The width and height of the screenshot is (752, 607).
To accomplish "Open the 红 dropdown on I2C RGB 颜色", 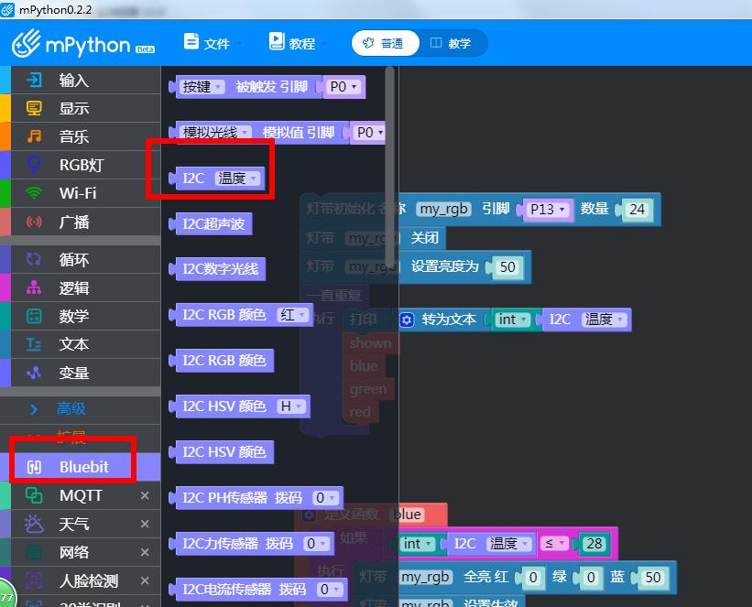I will [292, 315].
